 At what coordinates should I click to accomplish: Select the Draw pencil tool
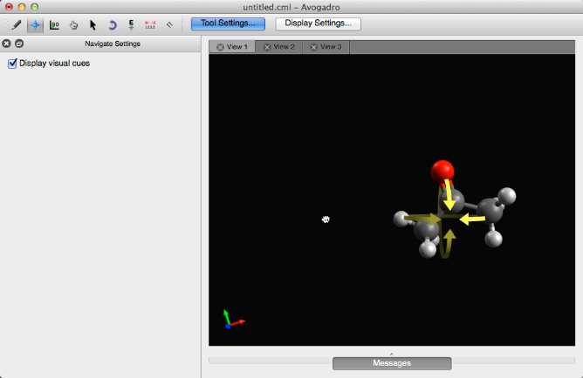[17, 24]
